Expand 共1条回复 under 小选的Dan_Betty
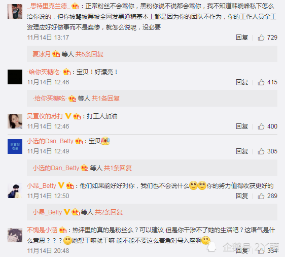 (x=118, y=168)
